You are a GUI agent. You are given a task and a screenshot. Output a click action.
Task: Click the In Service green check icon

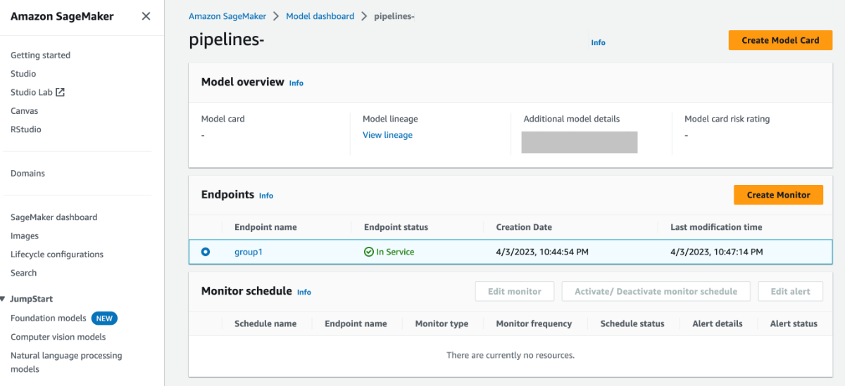pyautogui.click(x=368, y=252)
